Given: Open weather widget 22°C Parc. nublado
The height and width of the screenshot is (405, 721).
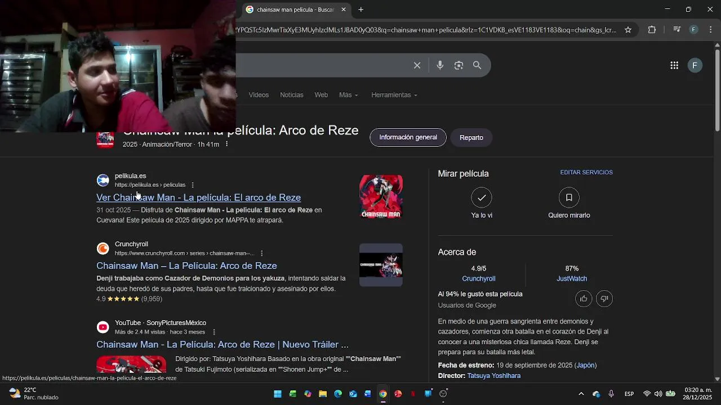Looking at the screenshot, I should (x=35, y=394).
